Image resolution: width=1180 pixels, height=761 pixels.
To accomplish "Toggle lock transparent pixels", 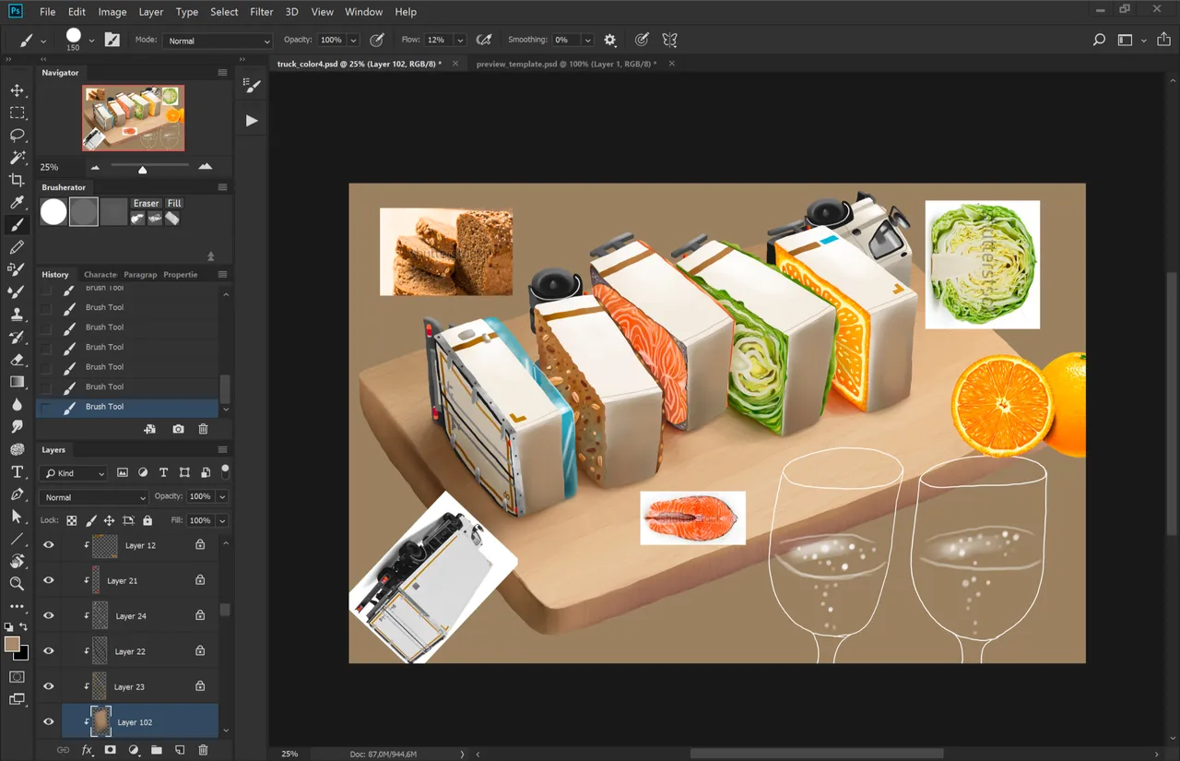I will point(71,520).
